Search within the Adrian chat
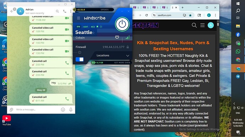 [57, 11]
